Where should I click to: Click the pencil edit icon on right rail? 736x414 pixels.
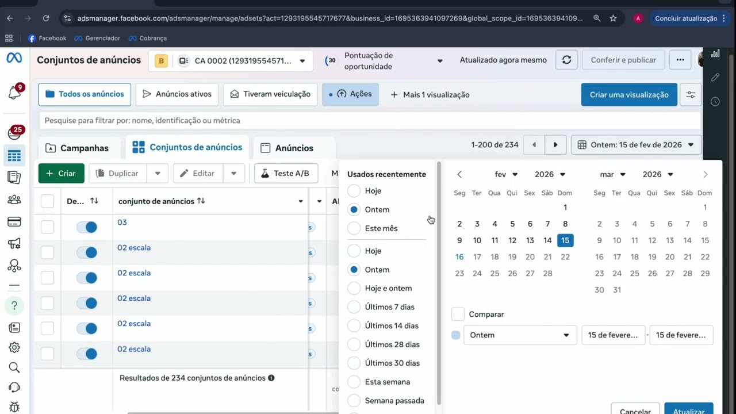715,77
